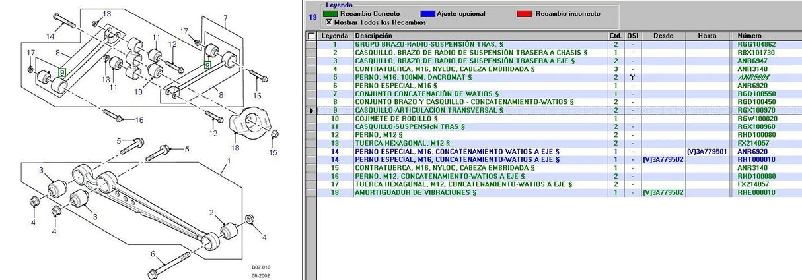The width and height of the screenshot is (802, 280).
Task: Toggle the Mostrar Todos los Recambios checkbox
Action: tap(328, 22)
